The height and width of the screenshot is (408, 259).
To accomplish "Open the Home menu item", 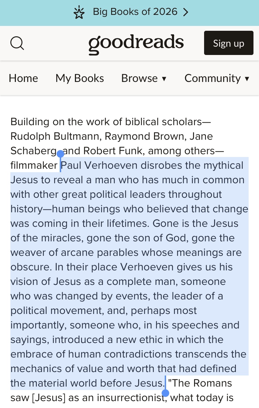I will tap(23, 78).
